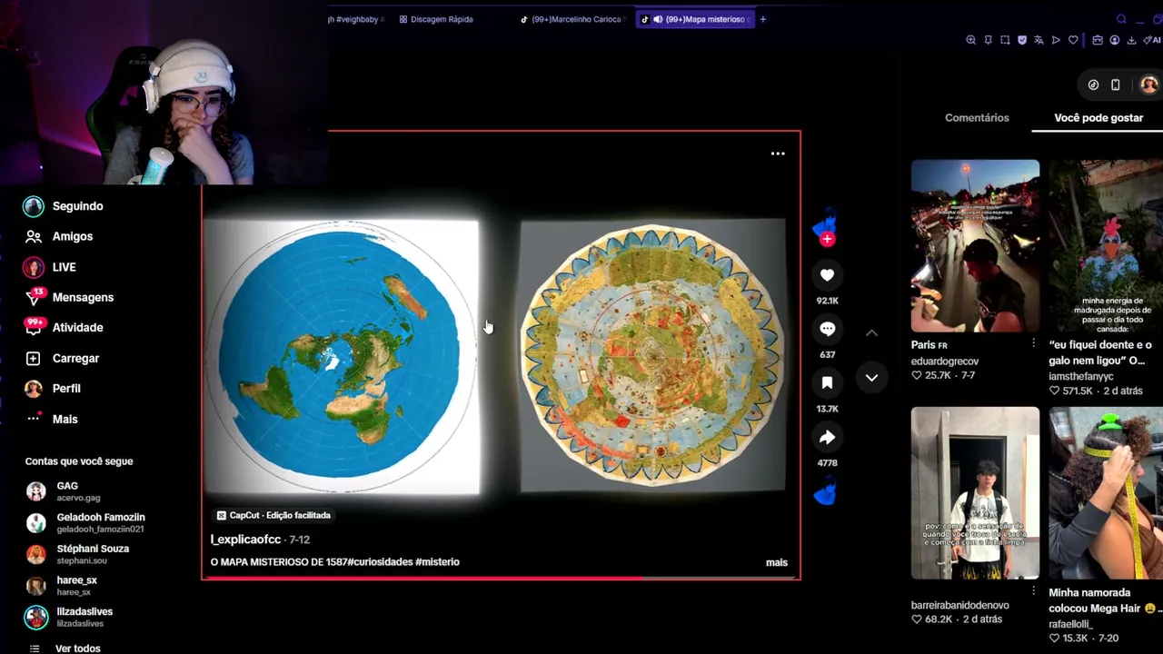1163x654 pixels.
Task: Open eduardogrecov profile link
Action: tap(945, 362)
